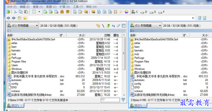Viewport: 212px width, 111px height.
Task: Click the Copy icon in toolbar
Action: coord(21,12)
